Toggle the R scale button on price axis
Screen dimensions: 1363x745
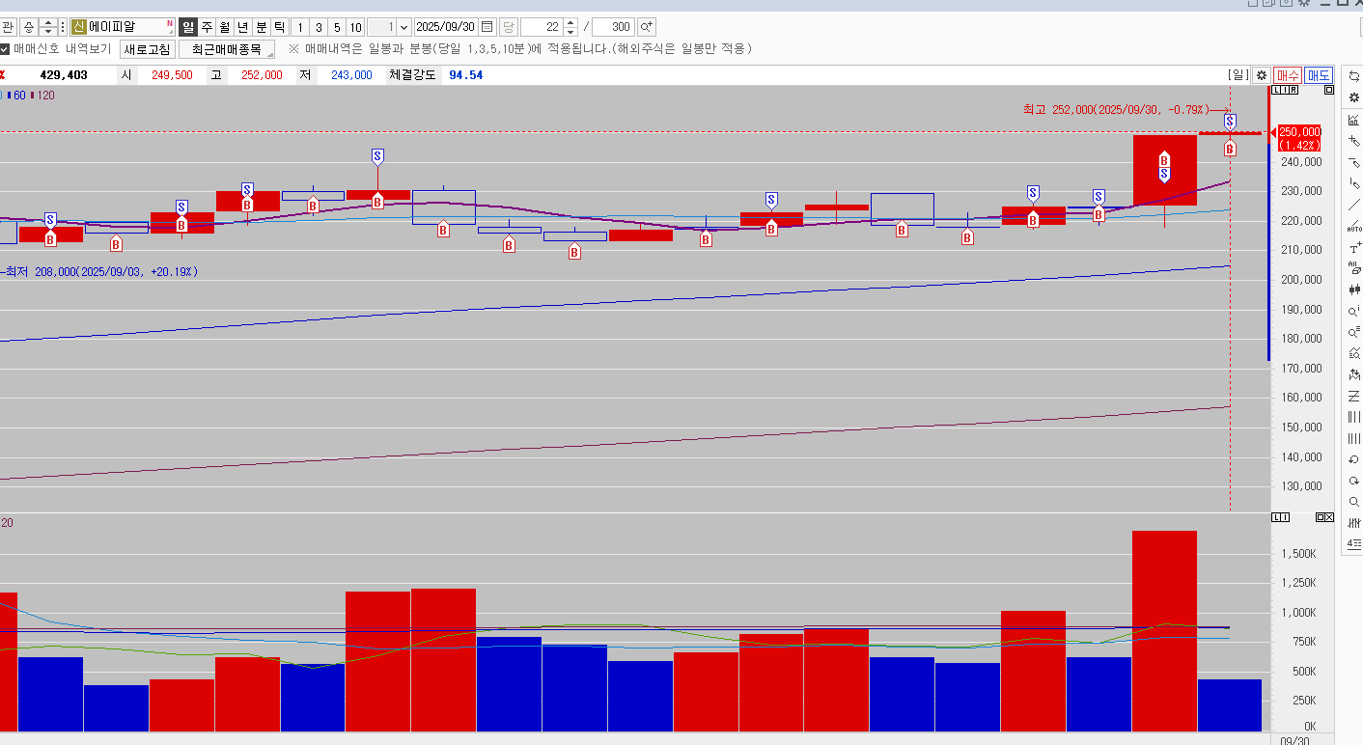1293,90
